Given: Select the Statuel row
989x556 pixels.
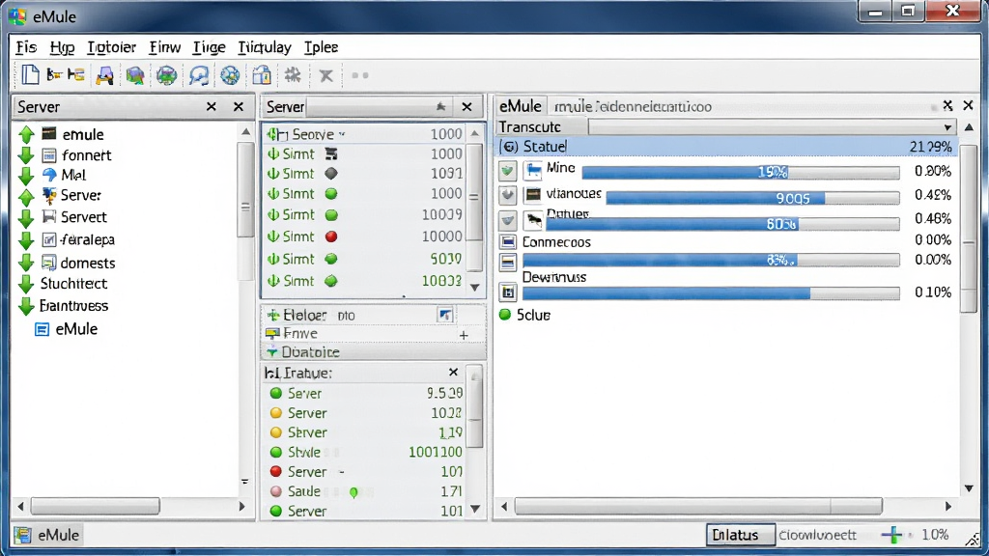Looking at the screenshot, I should pyautogui.click(x=727, y=147).
